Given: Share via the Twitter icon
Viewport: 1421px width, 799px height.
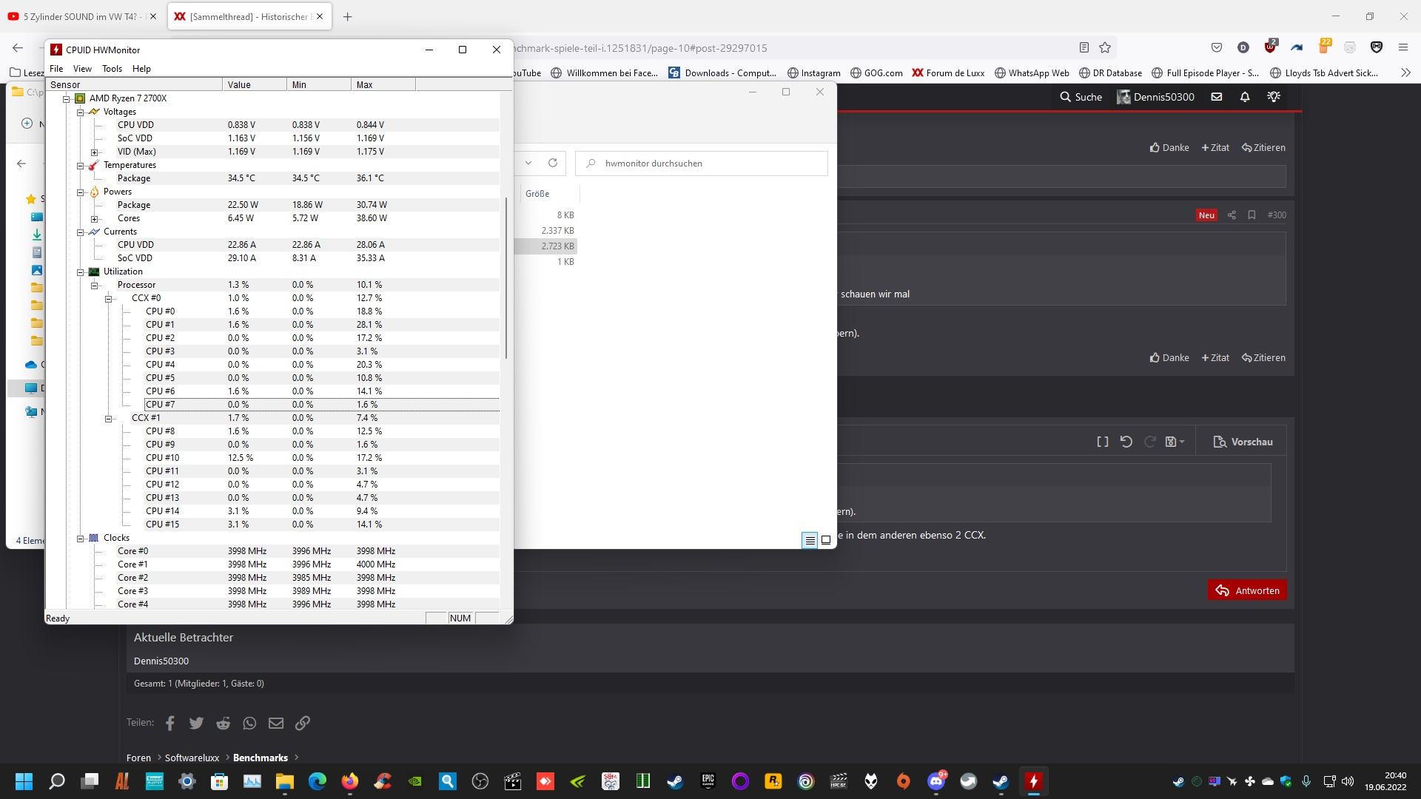Looking at the screenshot, I should coord(196,724).
